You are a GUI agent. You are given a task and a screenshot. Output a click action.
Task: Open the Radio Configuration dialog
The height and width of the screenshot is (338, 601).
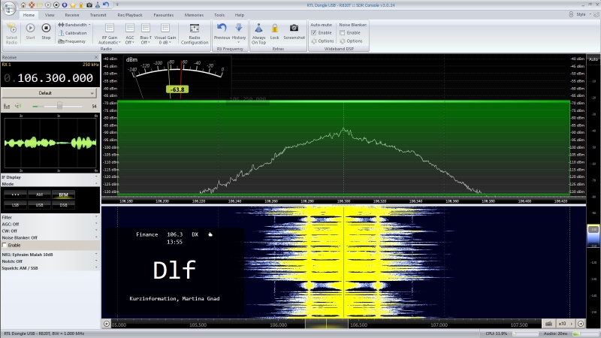point(195,34)
